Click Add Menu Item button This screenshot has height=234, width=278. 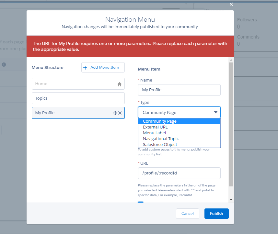(x=103, y=67)
